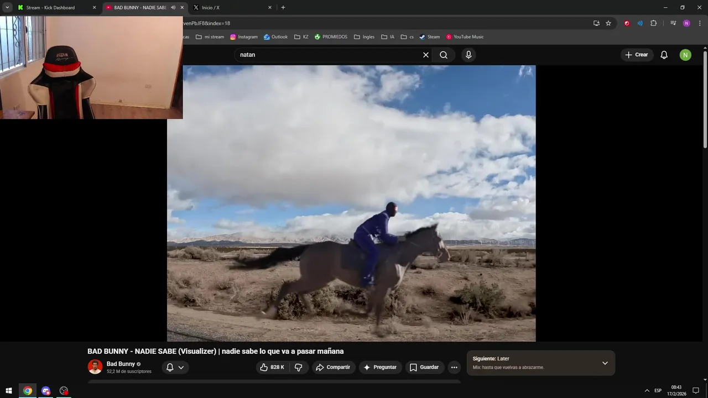Open the media controls icon in toolbar

click(673, 23)
